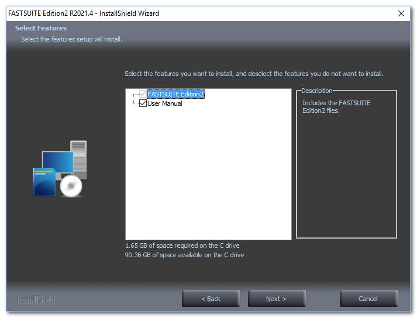Toggle the FASTSUITE Edition2 feature checkbox

pos(143,94)
